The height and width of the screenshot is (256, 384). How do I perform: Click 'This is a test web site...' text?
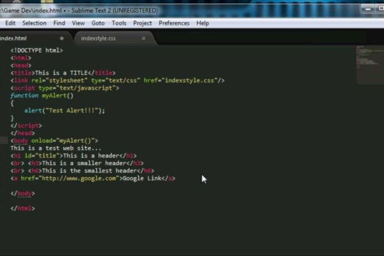56,148
